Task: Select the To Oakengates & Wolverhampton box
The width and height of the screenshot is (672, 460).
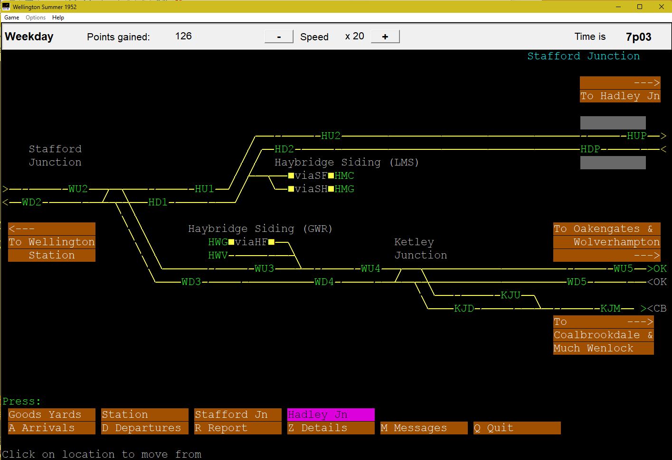Action: click(606, 242)
